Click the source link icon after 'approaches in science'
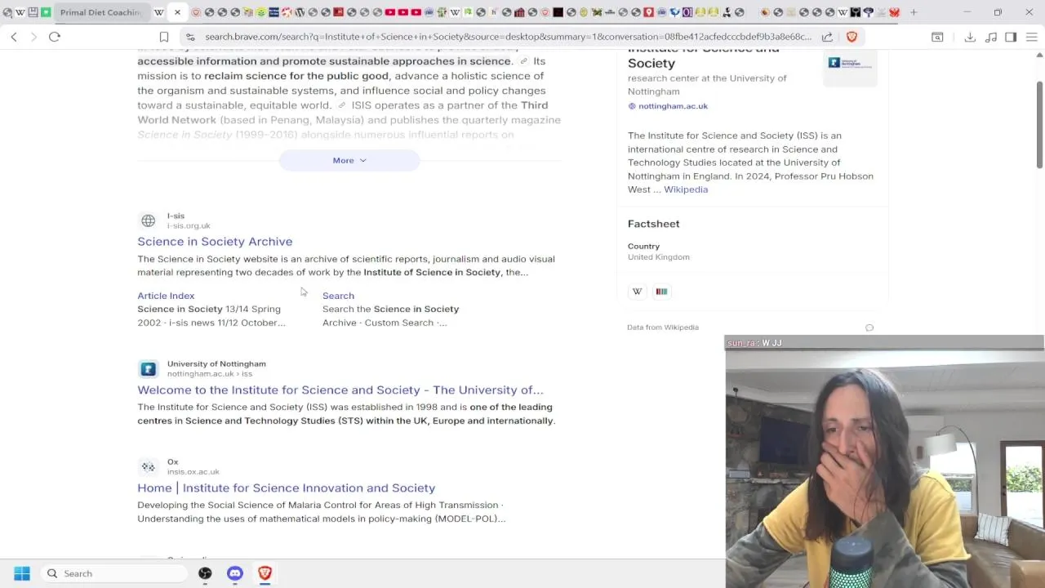This screenshot has height=588, width=1045. (x=524, y=61)
